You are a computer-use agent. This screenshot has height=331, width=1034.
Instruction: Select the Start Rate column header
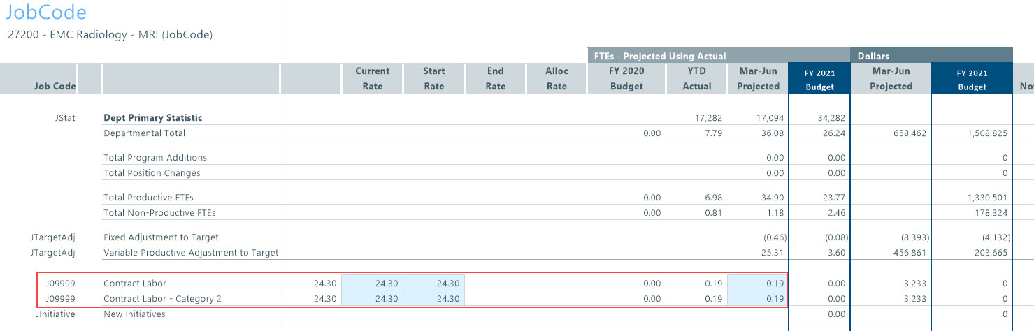[x=433, y=78]
